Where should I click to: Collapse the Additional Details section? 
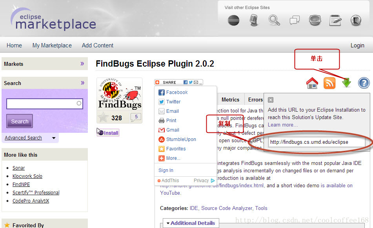pyautogui.click(x=191, y=223)
